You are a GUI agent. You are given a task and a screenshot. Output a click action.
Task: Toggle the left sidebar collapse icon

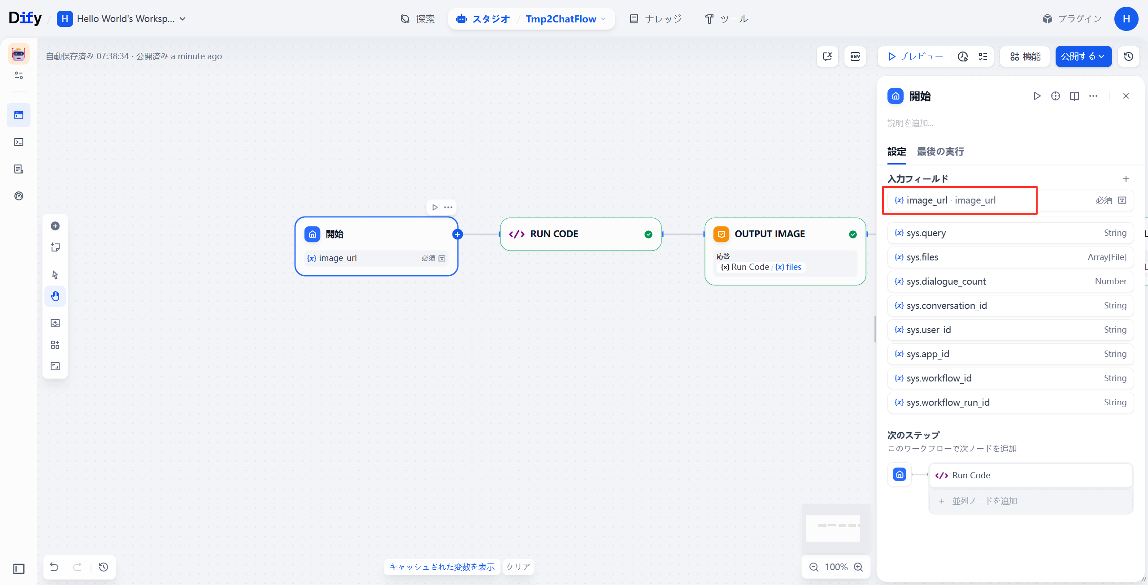[19, 569]
